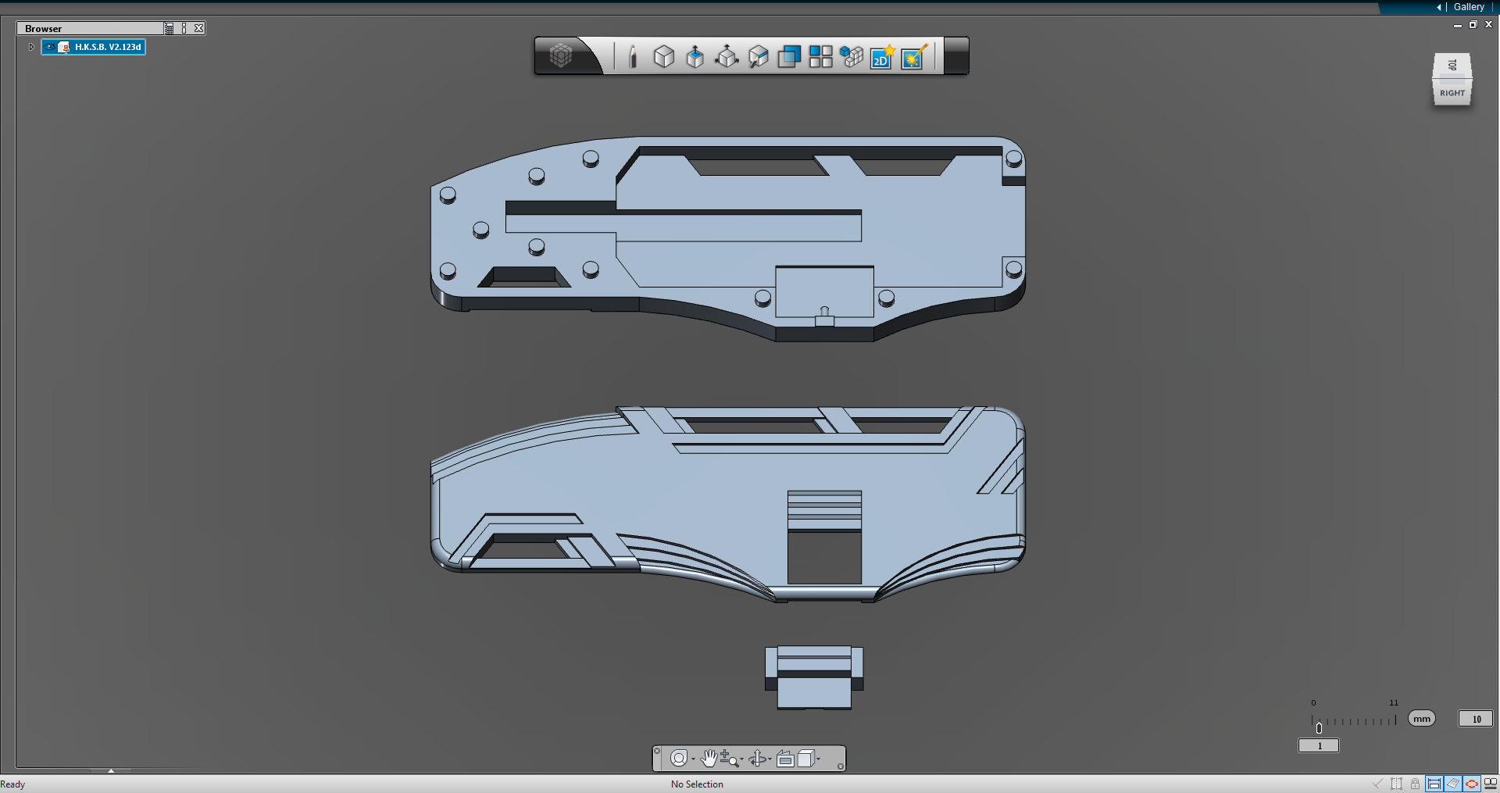The width and height of the screenshot is (1500, 793).
Task: Click the ruler value field showing 1
Action: point(1319,745)
